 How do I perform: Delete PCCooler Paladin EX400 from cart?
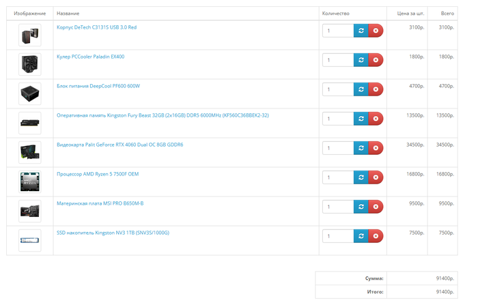(x=376, y=60)
